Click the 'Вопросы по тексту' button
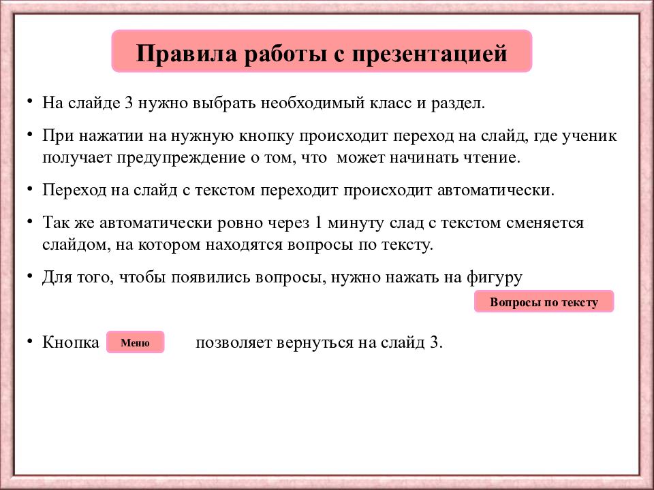654x490 pixels. [x=544, y=301]
